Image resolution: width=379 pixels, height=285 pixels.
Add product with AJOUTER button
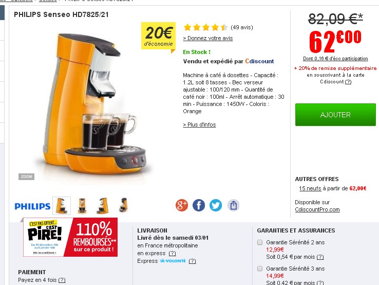[335, 115]
